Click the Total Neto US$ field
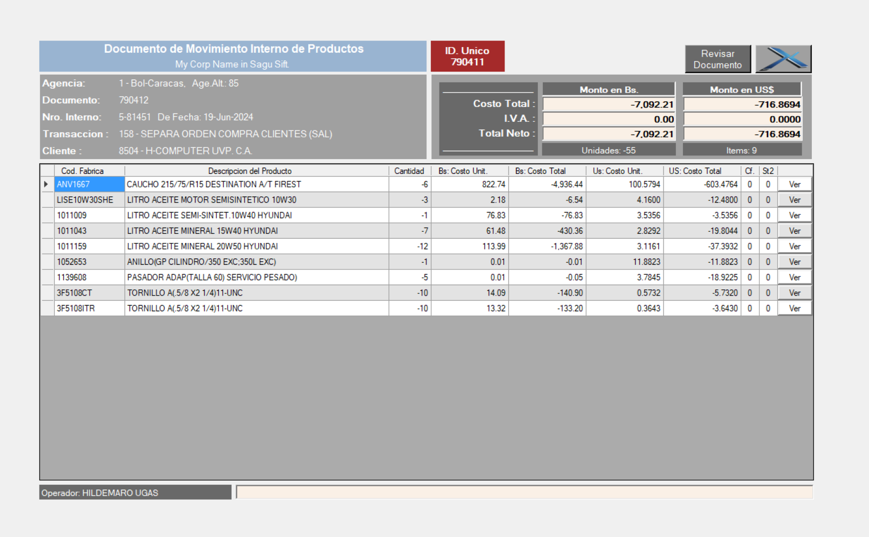The image size is (869, 537). click(x=742, y=134)
